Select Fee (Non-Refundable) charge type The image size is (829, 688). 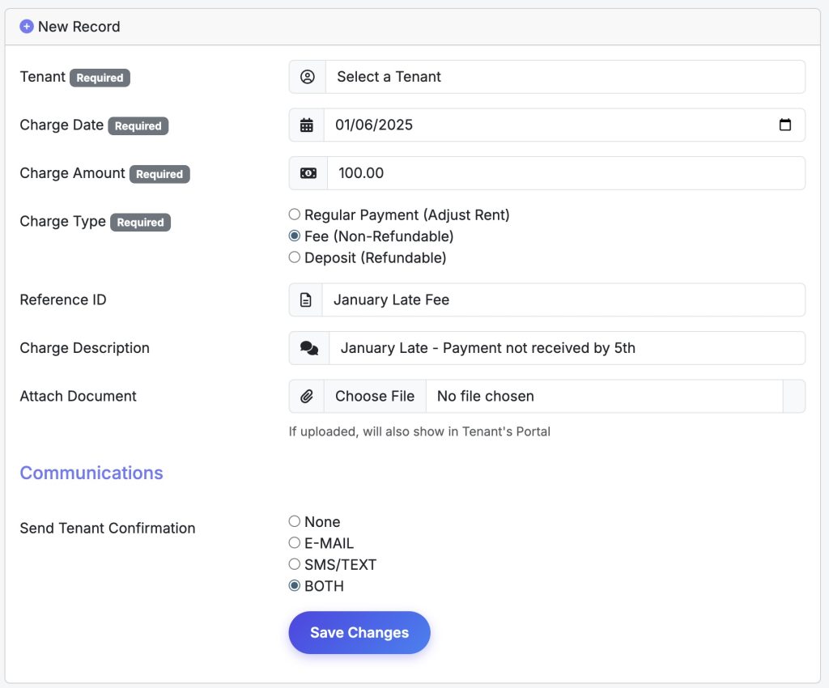pyautogui.click(x=295, y=236)
